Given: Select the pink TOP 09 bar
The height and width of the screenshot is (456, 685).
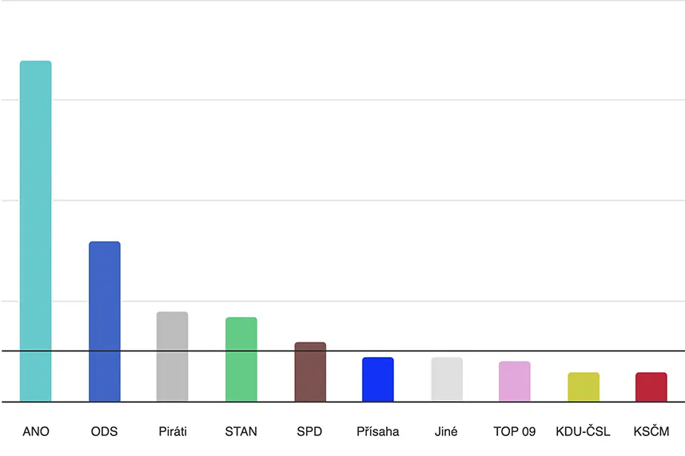Looking at the screenshot, I should coord(515,382).
